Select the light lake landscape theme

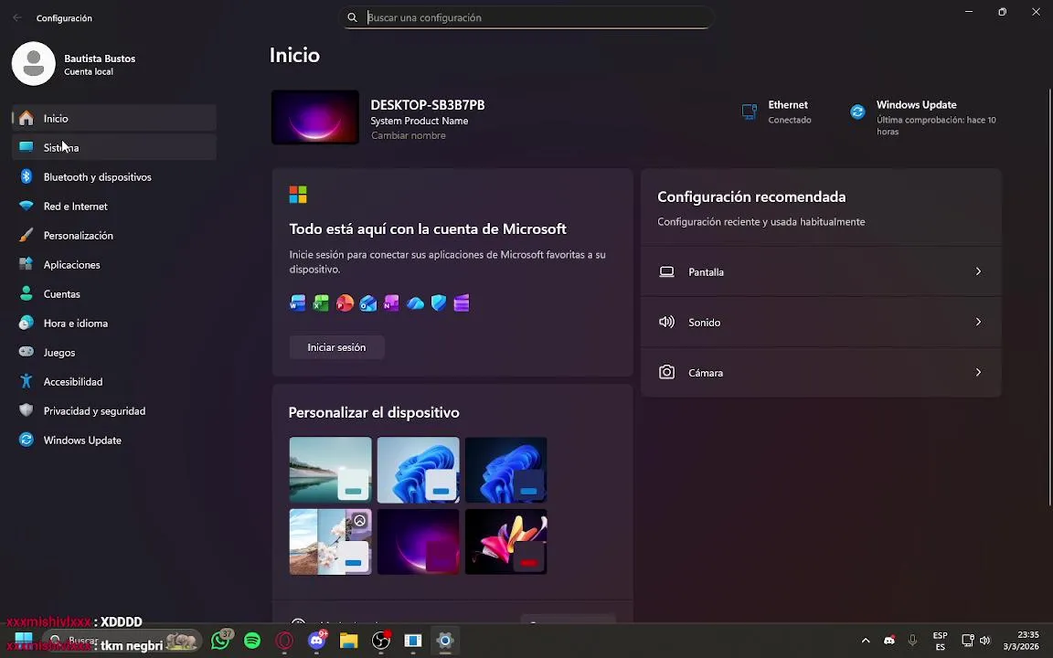[x=330, y=470]
